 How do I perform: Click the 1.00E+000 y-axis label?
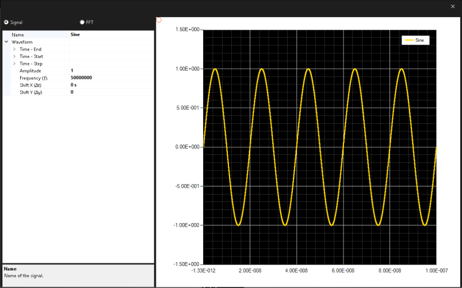(187, 68)
